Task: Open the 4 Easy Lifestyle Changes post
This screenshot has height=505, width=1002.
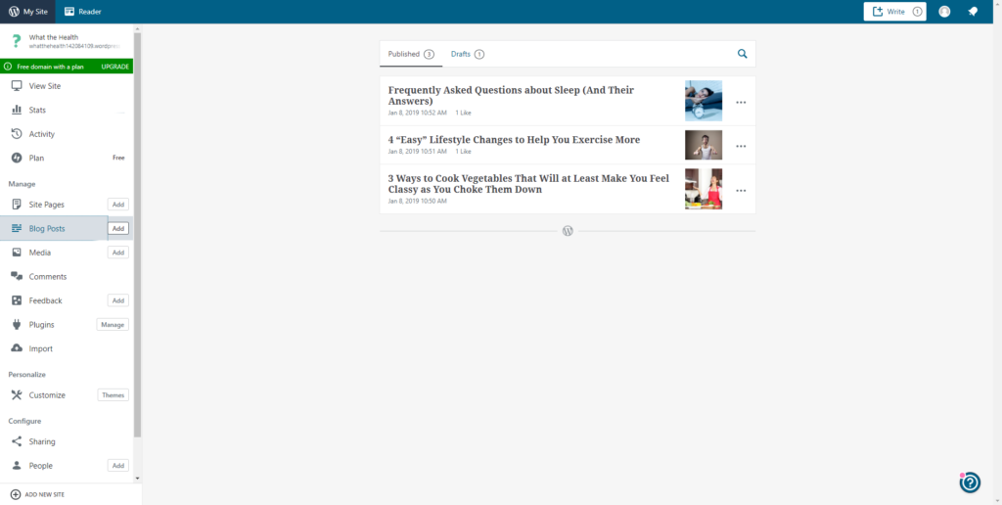Action: 514,139
